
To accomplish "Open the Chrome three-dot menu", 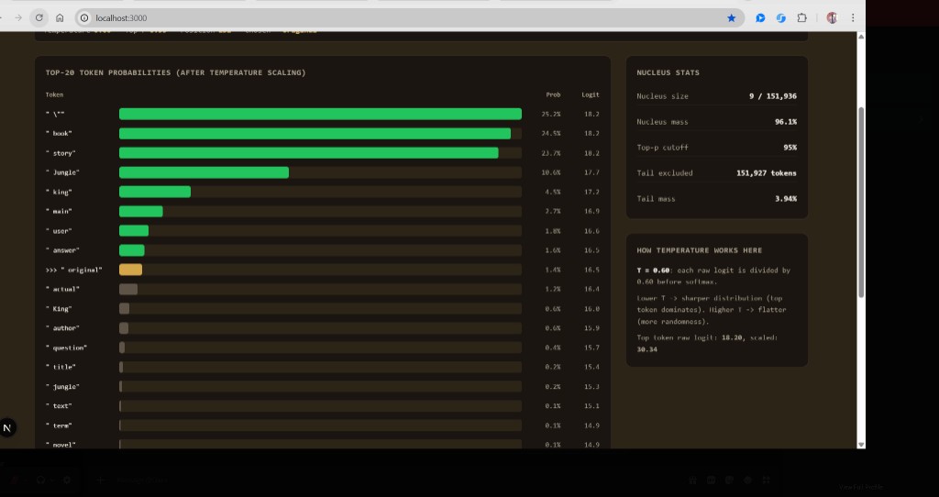I will (853, 18).
